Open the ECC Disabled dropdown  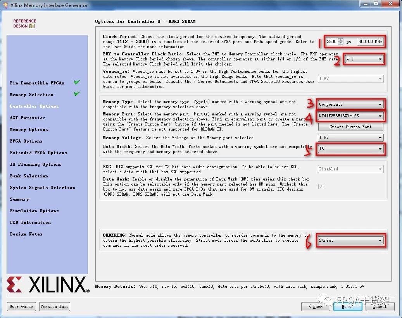[x=351, y=169]
